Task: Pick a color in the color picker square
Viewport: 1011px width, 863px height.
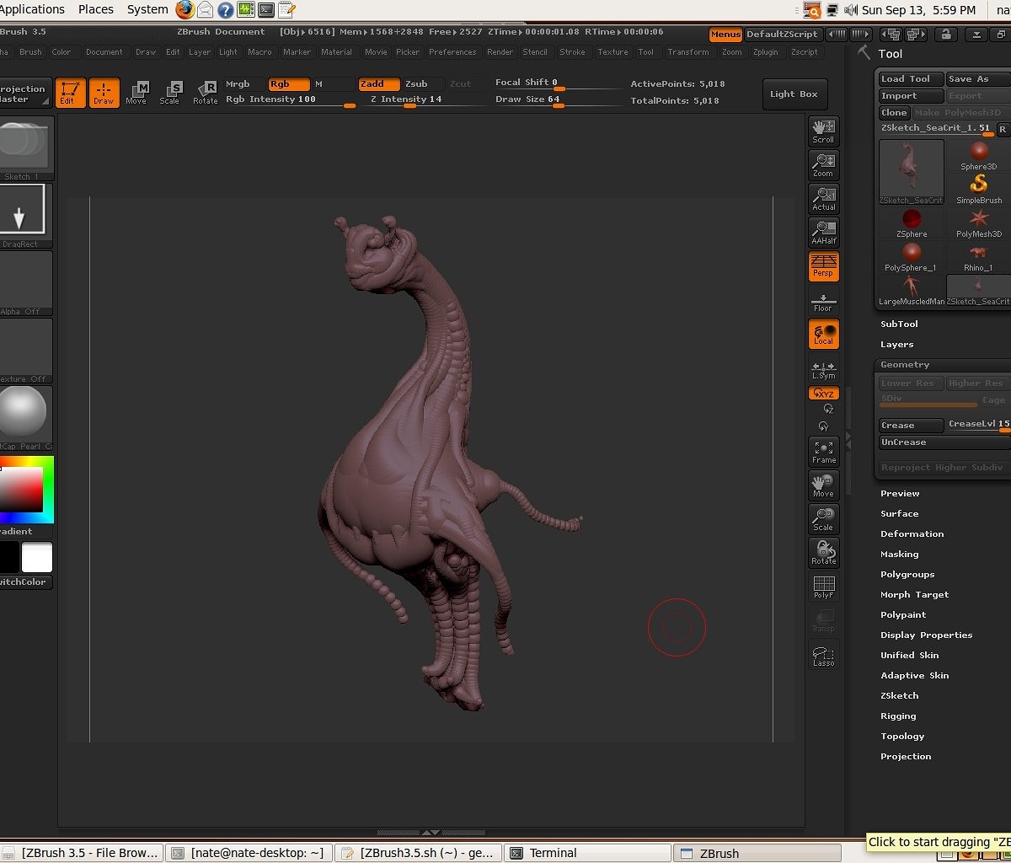Action: [x=21, y=489]
